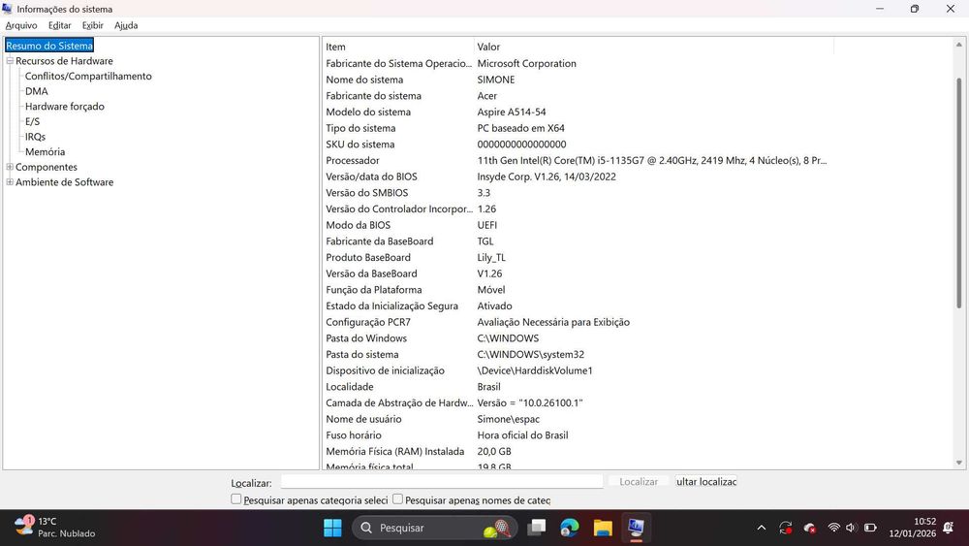Click the clock showing 10:52

[912, 527]
